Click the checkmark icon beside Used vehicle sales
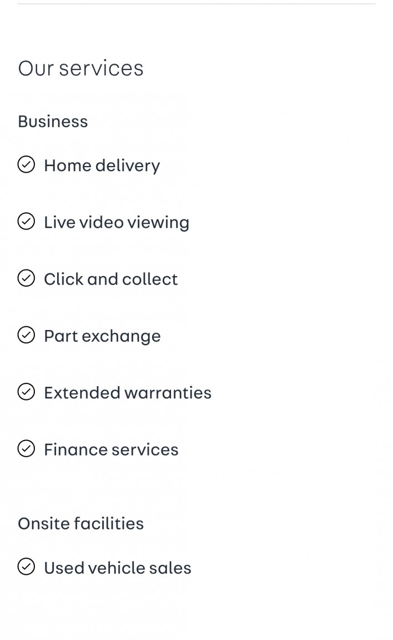This screenshot has height=640, width=393. click(26, 567)
